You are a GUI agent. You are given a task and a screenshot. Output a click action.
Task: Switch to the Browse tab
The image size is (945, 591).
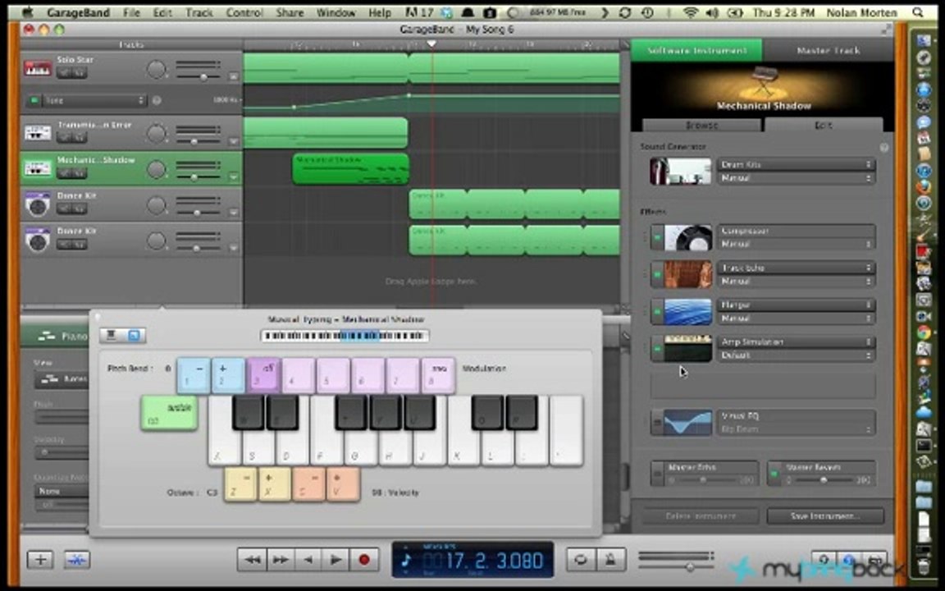click(x=702, y=125)
